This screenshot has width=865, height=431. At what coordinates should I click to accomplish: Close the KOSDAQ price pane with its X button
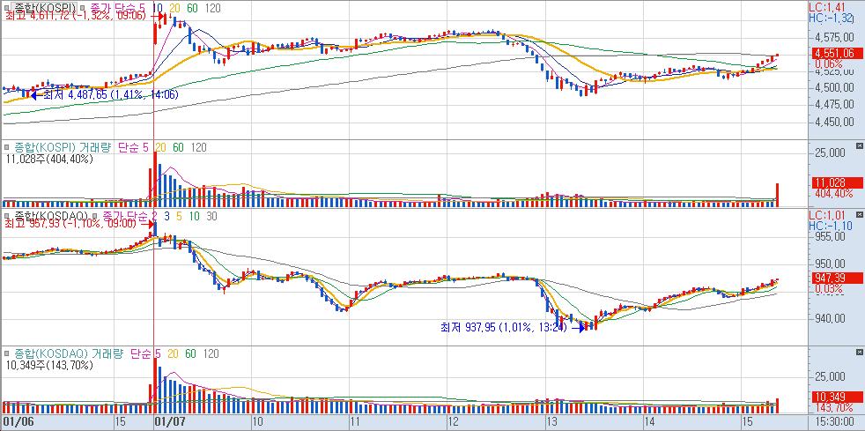click(858, 213)
